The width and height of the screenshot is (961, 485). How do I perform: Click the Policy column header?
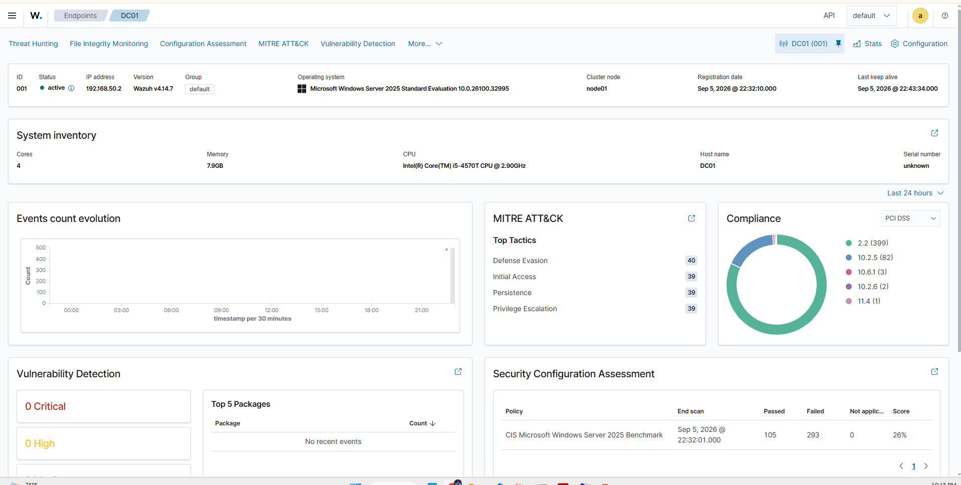point(514,411)
